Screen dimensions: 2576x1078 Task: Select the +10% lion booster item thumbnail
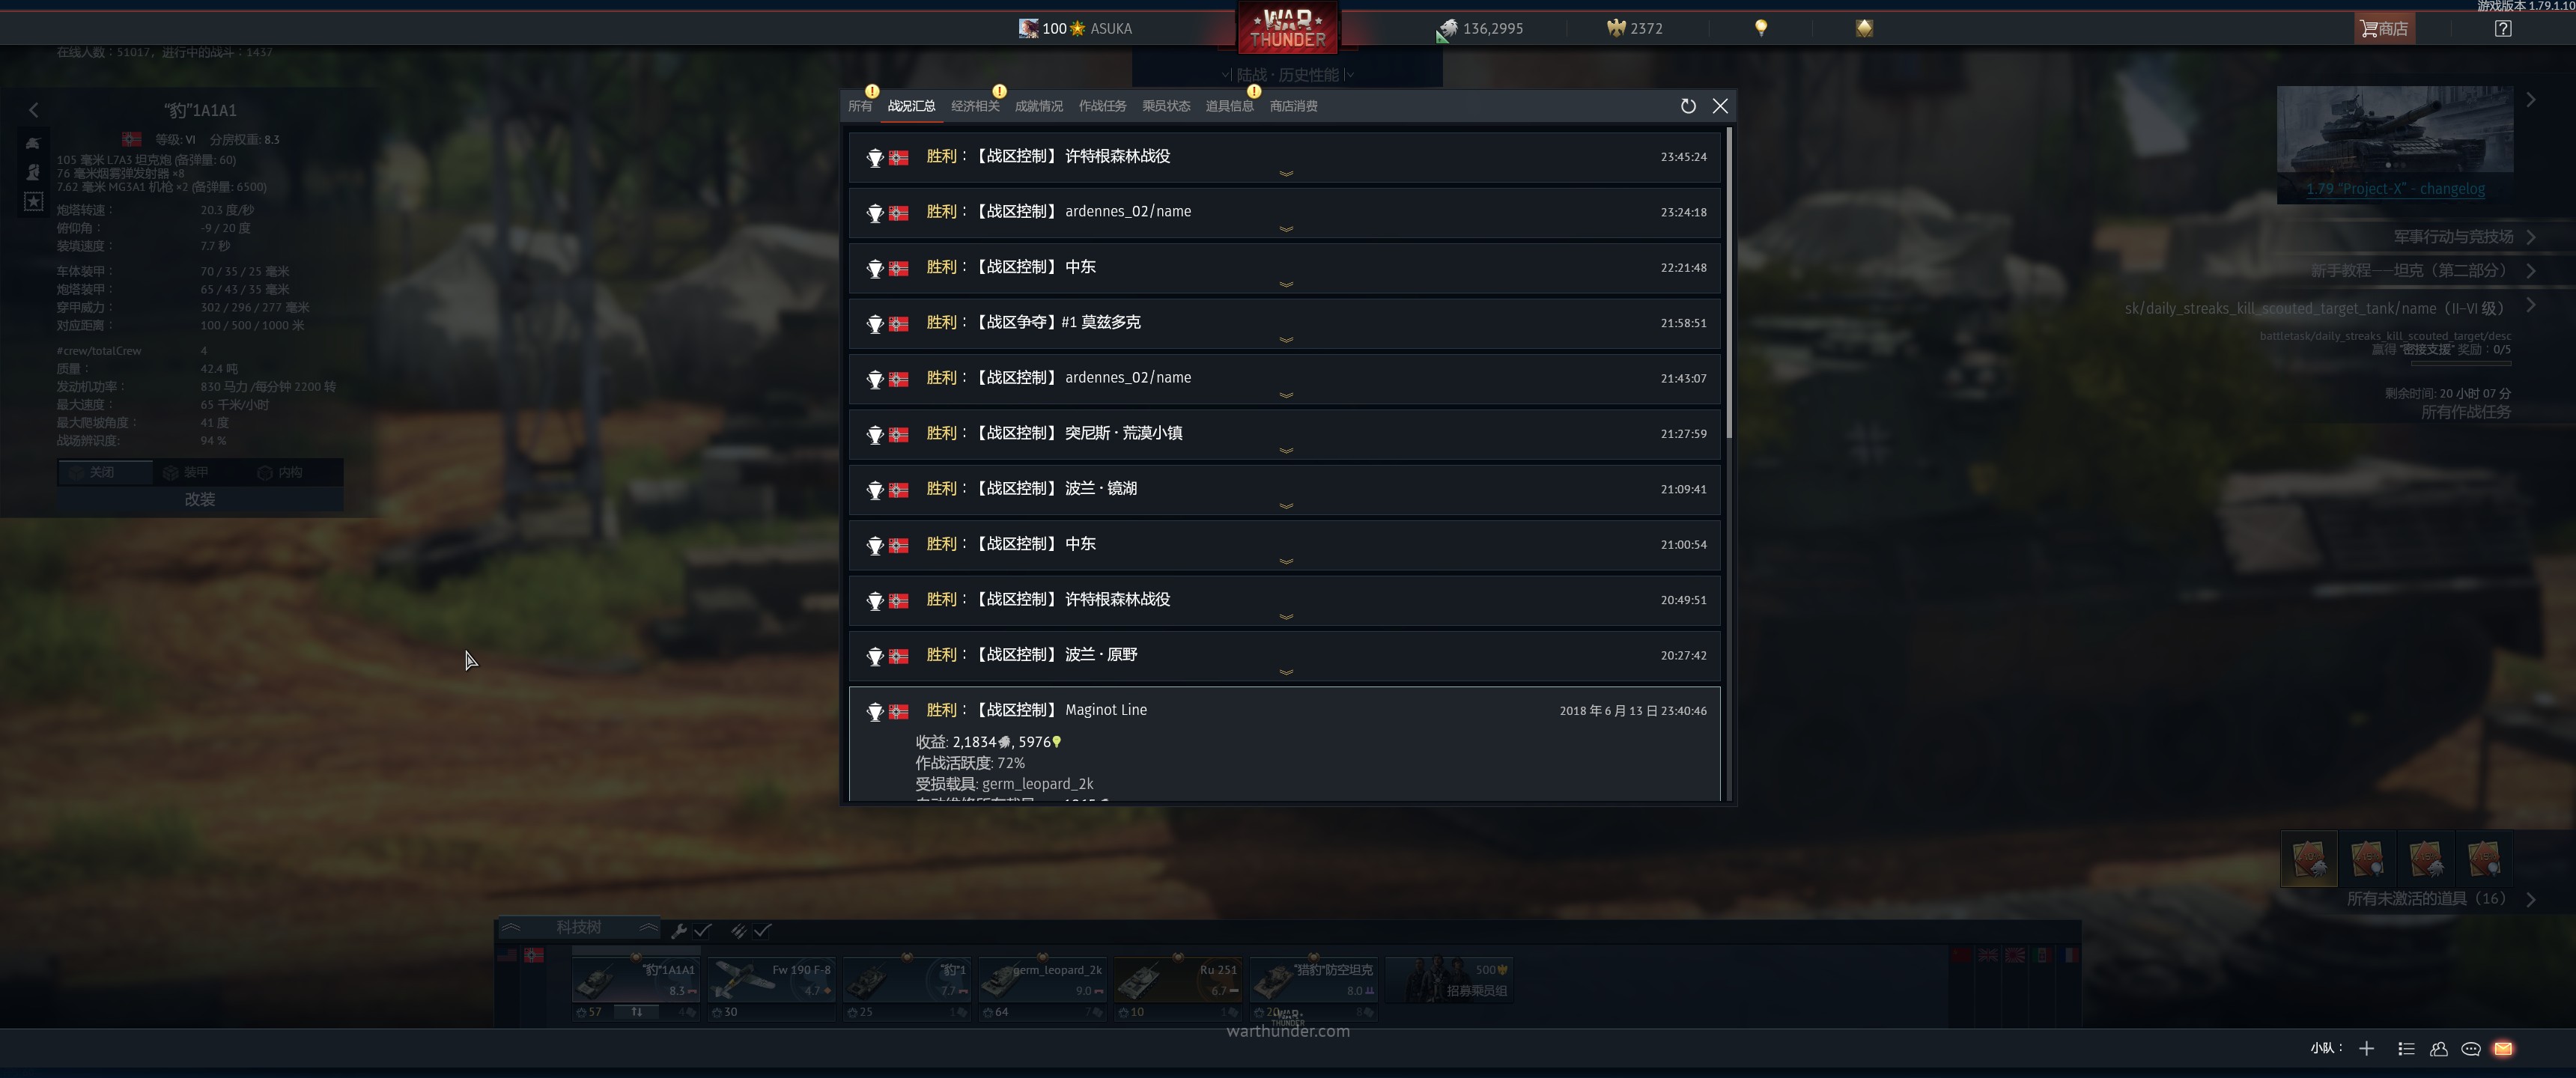point(2309,859)
